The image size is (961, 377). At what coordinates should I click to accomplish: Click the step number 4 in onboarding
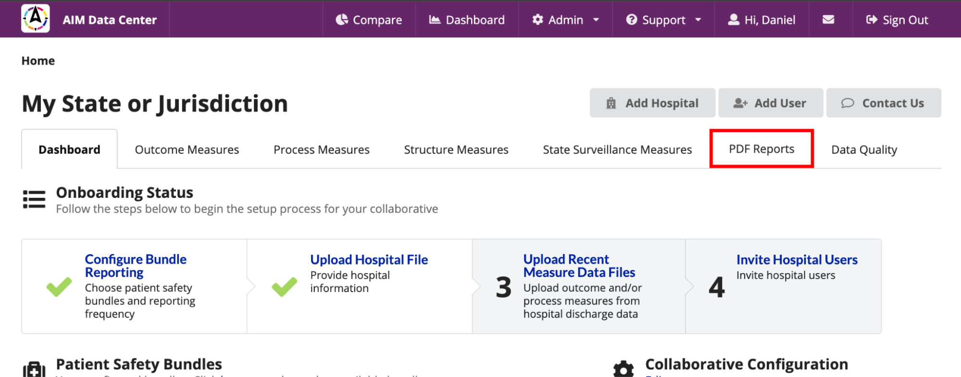[x=716, y=287]
